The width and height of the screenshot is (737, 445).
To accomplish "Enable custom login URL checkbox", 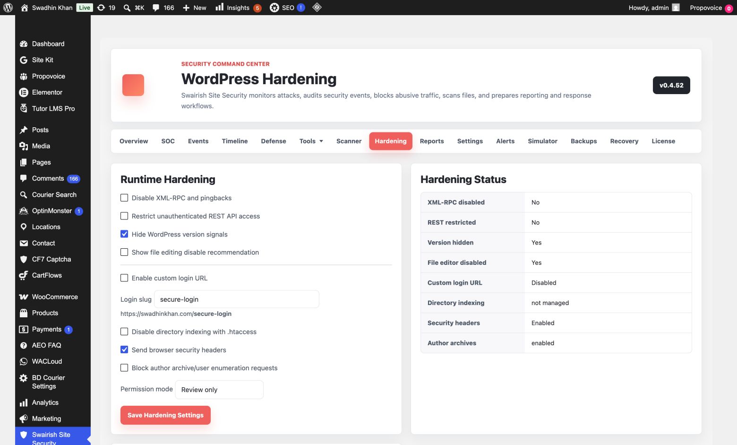I will click(124, 278).
